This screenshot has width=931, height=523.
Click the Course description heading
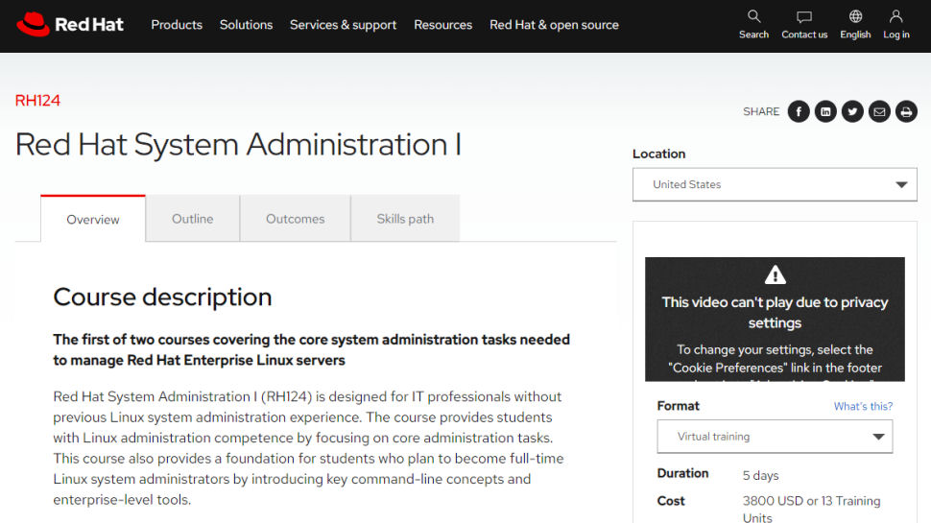(x=162, y=297)
